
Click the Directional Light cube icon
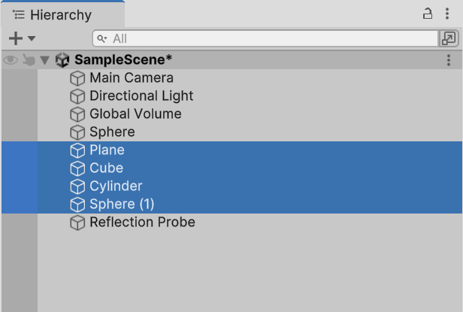pyautogui.click(x=77, y=96)
